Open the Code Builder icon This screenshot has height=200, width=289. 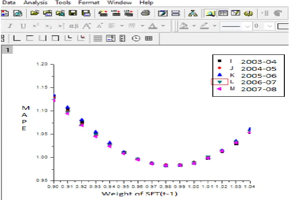pos(236,13)
